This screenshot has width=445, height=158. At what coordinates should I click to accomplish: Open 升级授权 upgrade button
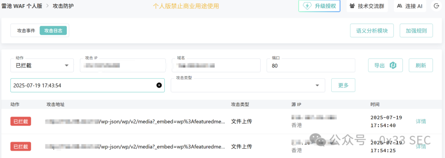pyautogui.click(x=319, y=6)
